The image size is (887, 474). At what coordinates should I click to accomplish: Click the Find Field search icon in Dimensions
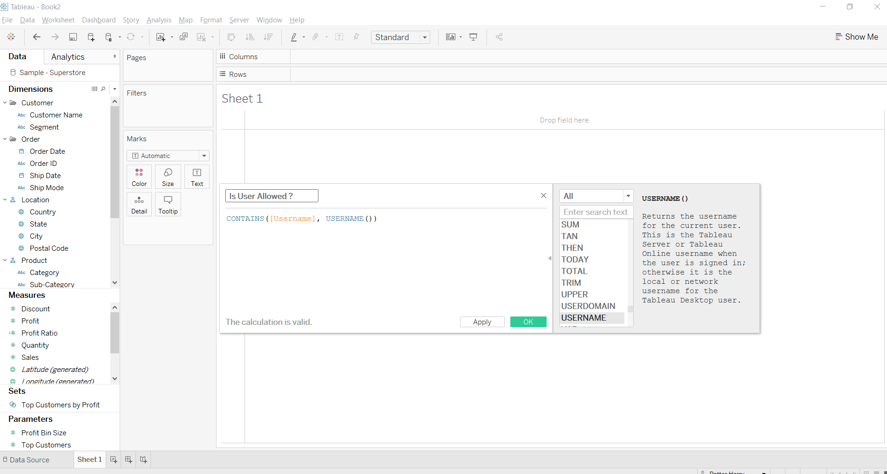(x=103, y=89)
